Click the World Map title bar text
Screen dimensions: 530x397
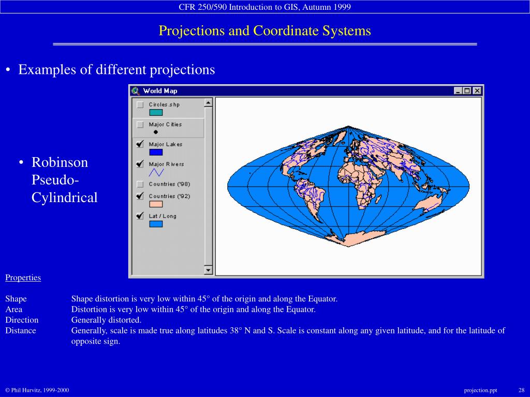tap(160, 91)
